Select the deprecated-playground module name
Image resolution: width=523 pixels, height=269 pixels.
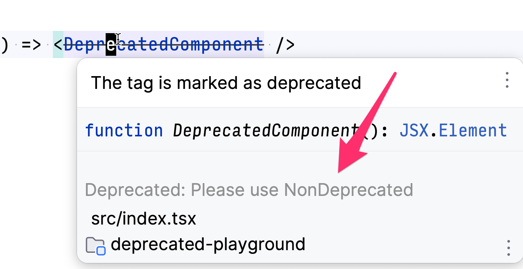coord(208,245)
